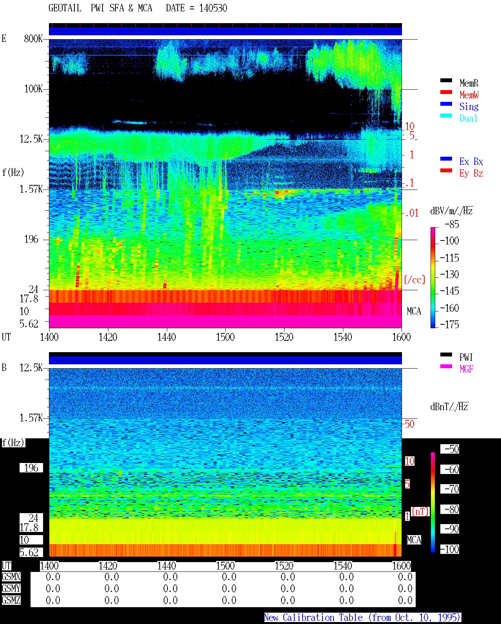Image resolution: width=501 pixels, height=624 pixels.
Task: Click the -85 color scale value
Action: [x=452, y=224]
